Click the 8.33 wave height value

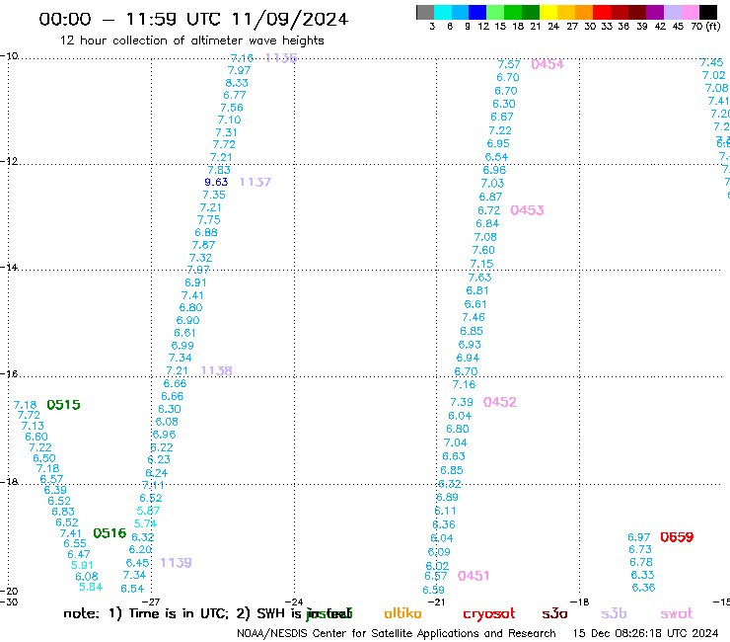[x=237, y=83]
